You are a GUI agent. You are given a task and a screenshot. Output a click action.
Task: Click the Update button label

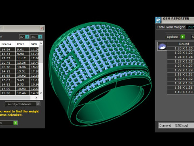172,37
